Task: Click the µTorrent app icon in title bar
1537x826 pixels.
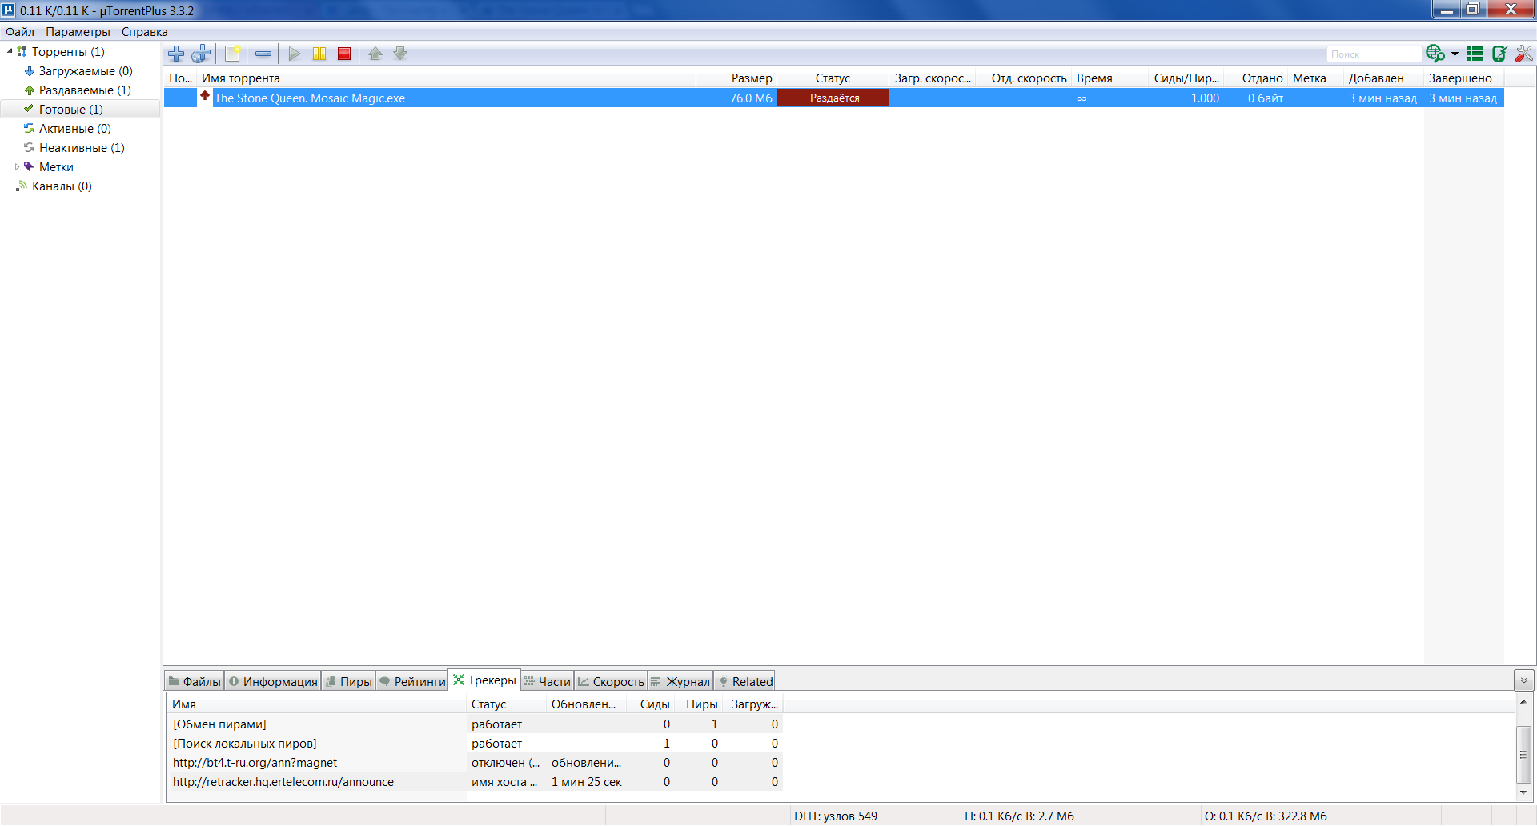Action: click(x=9, y=10)
